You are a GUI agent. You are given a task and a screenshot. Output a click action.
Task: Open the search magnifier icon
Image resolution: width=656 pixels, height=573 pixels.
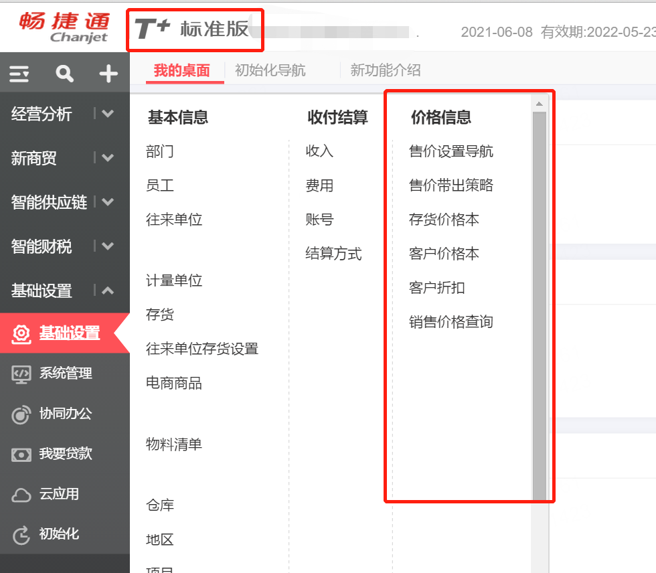(64, 74)
